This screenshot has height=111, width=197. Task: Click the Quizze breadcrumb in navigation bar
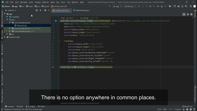click(x=6, y=6)
